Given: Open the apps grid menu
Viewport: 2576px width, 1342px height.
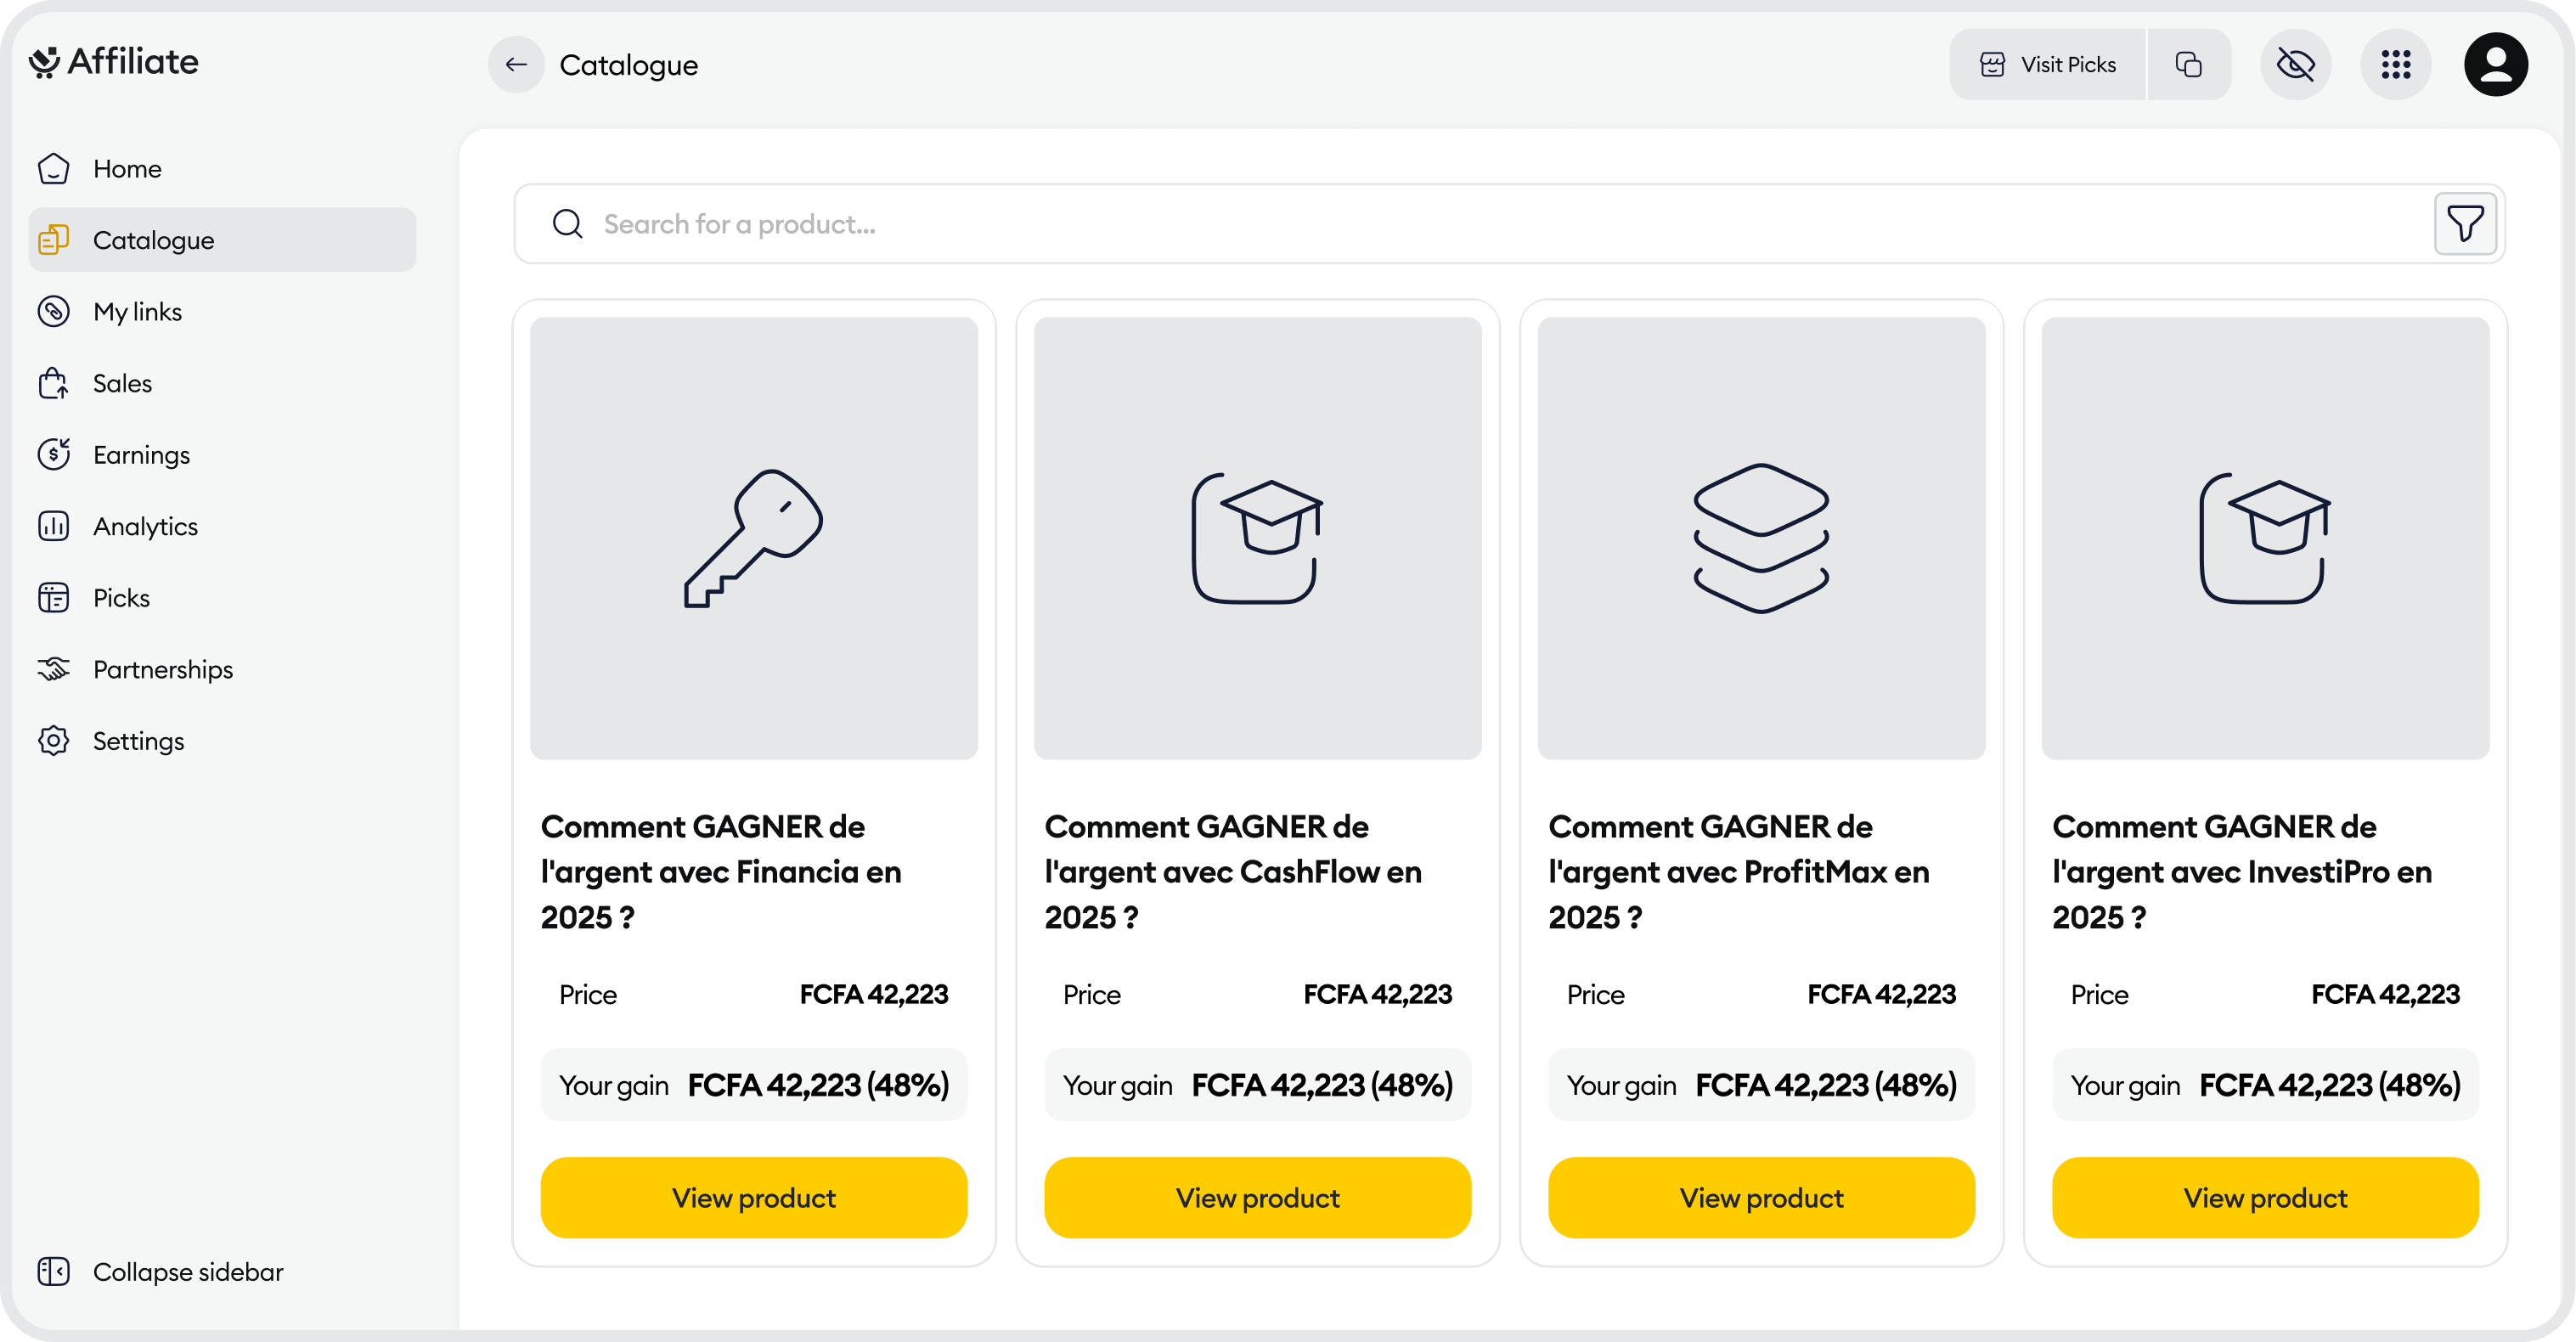Looking at the screenshot, I should point(2395,65).
